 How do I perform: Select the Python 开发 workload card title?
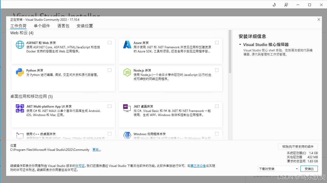[35, 71]
